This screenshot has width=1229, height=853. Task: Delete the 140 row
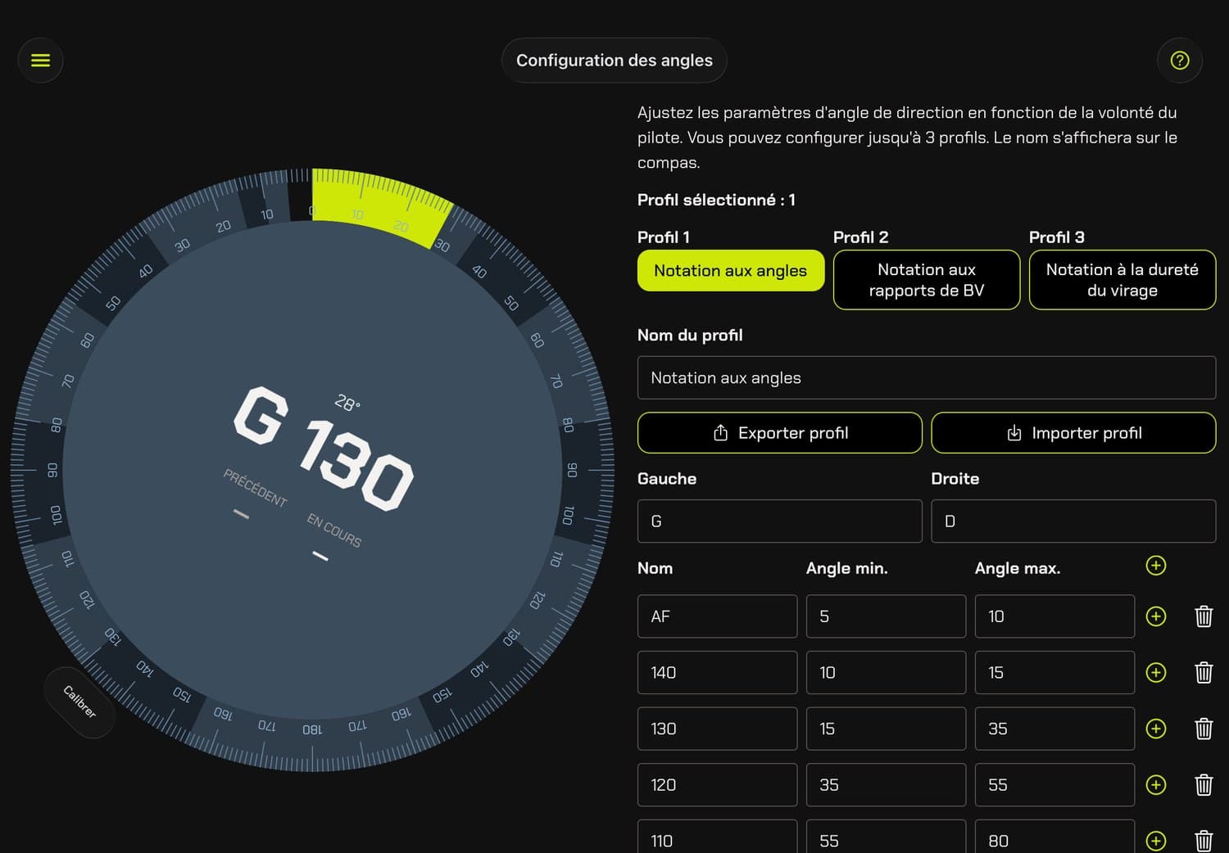click(1203, 673)
